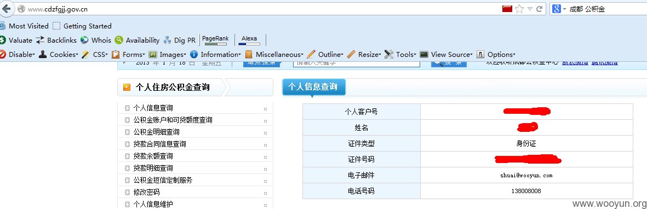This screenshot has height=209, width=647.
Task: Click the blue 个人信息查询 tab header
Action: 313,86
